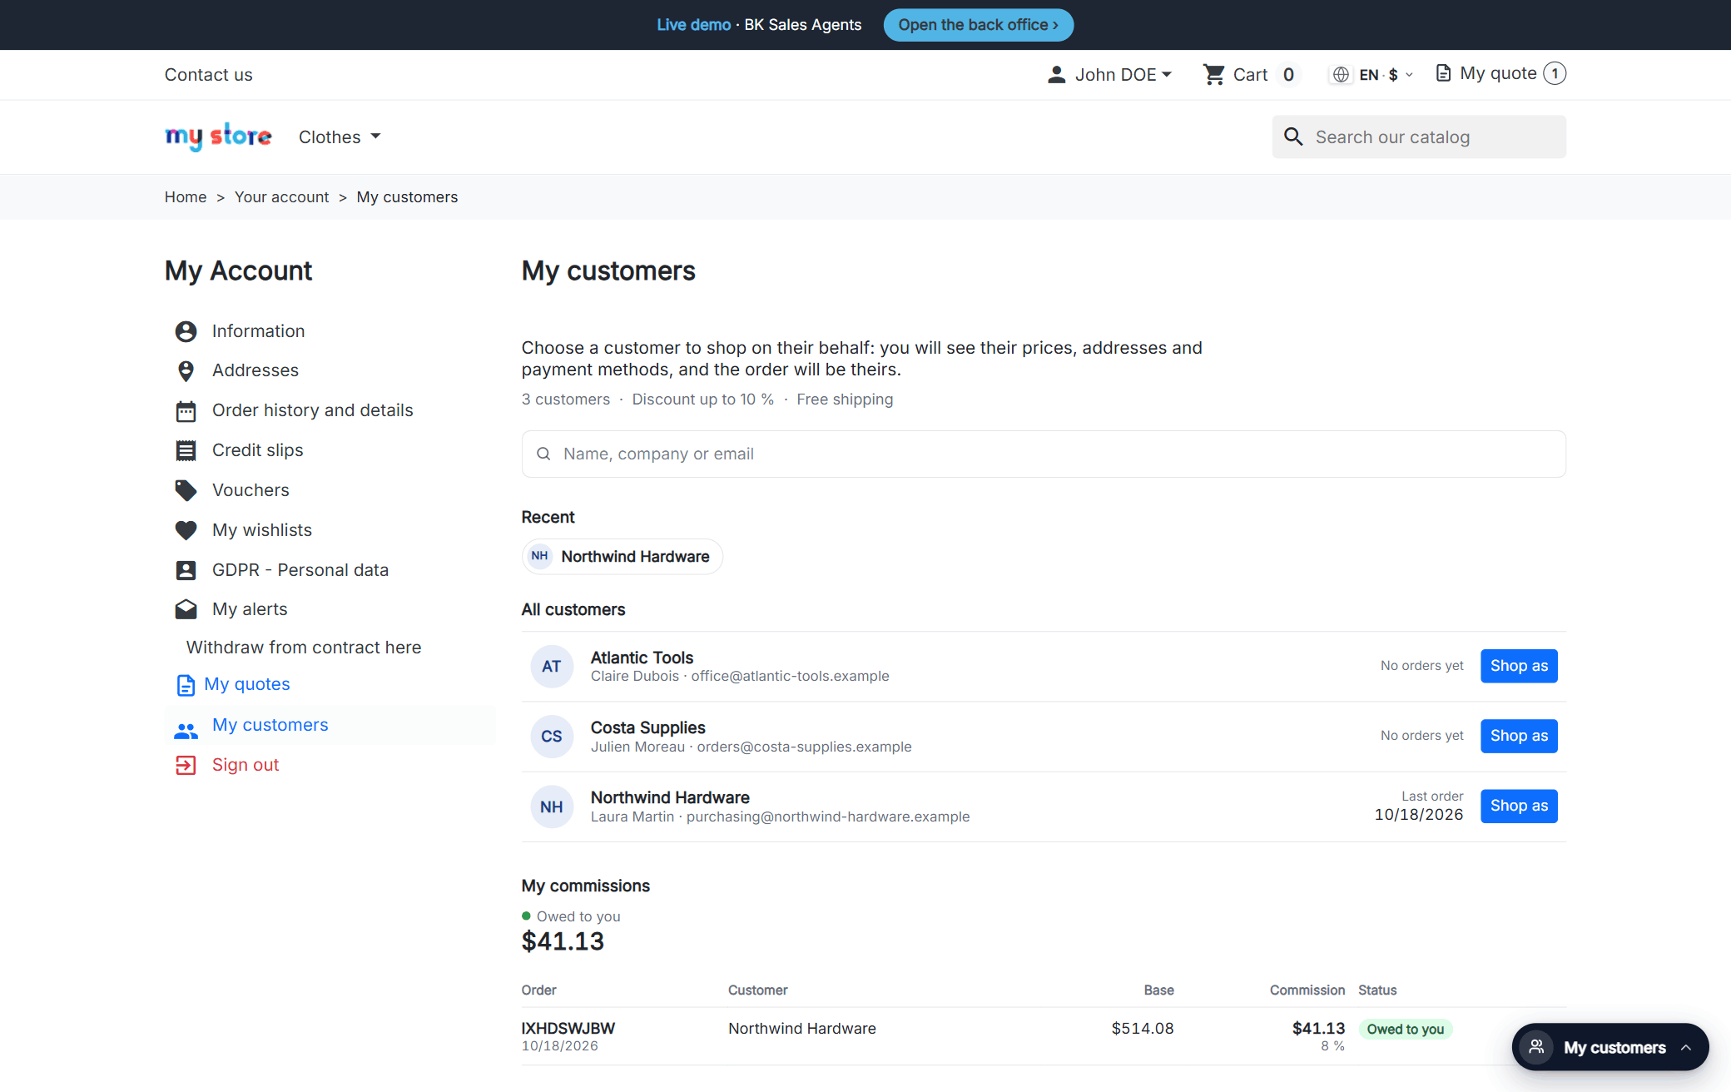Image resolution: width=1731 pixels, height=1092 pixels.
Task: Open Order history and details page
Action: pos(312,410)
